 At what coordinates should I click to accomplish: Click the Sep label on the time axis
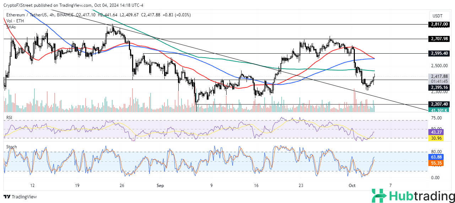pos(159,185)
